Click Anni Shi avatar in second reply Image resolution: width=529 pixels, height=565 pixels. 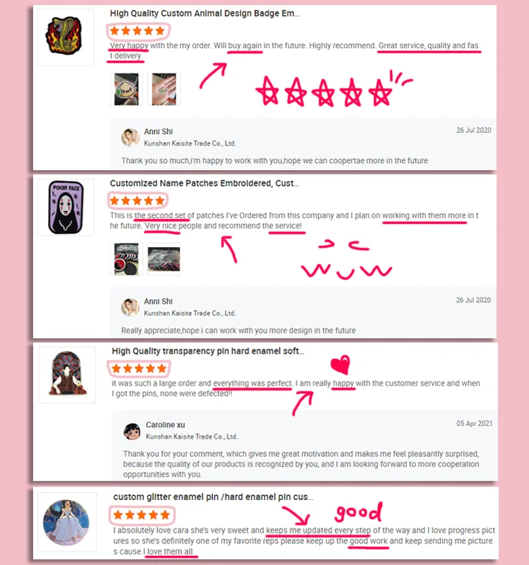click(x=130, y=307)
